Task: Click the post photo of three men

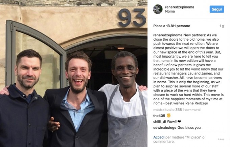Action: (74, 73)
